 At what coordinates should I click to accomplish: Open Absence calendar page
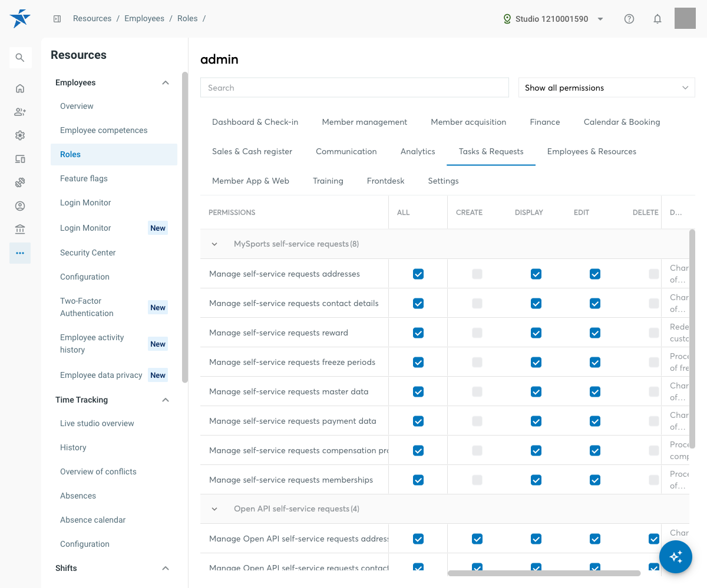[x=114, y=520]
